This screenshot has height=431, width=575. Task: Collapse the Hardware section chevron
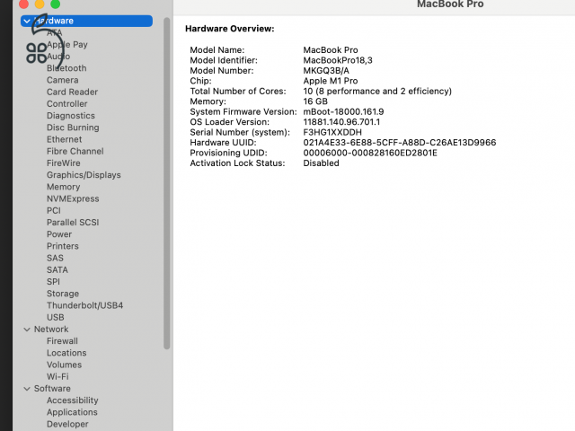click(x=27, y=21)
